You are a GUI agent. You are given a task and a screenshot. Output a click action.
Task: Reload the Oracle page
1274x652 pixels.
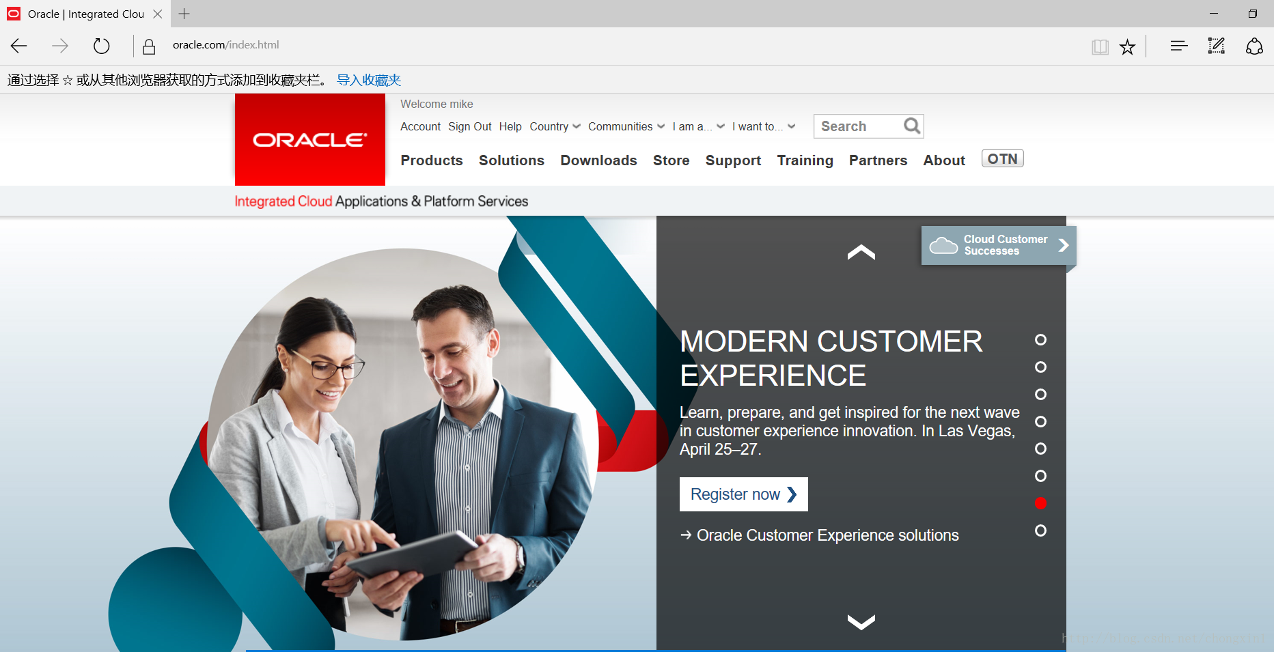coord(101,46)
